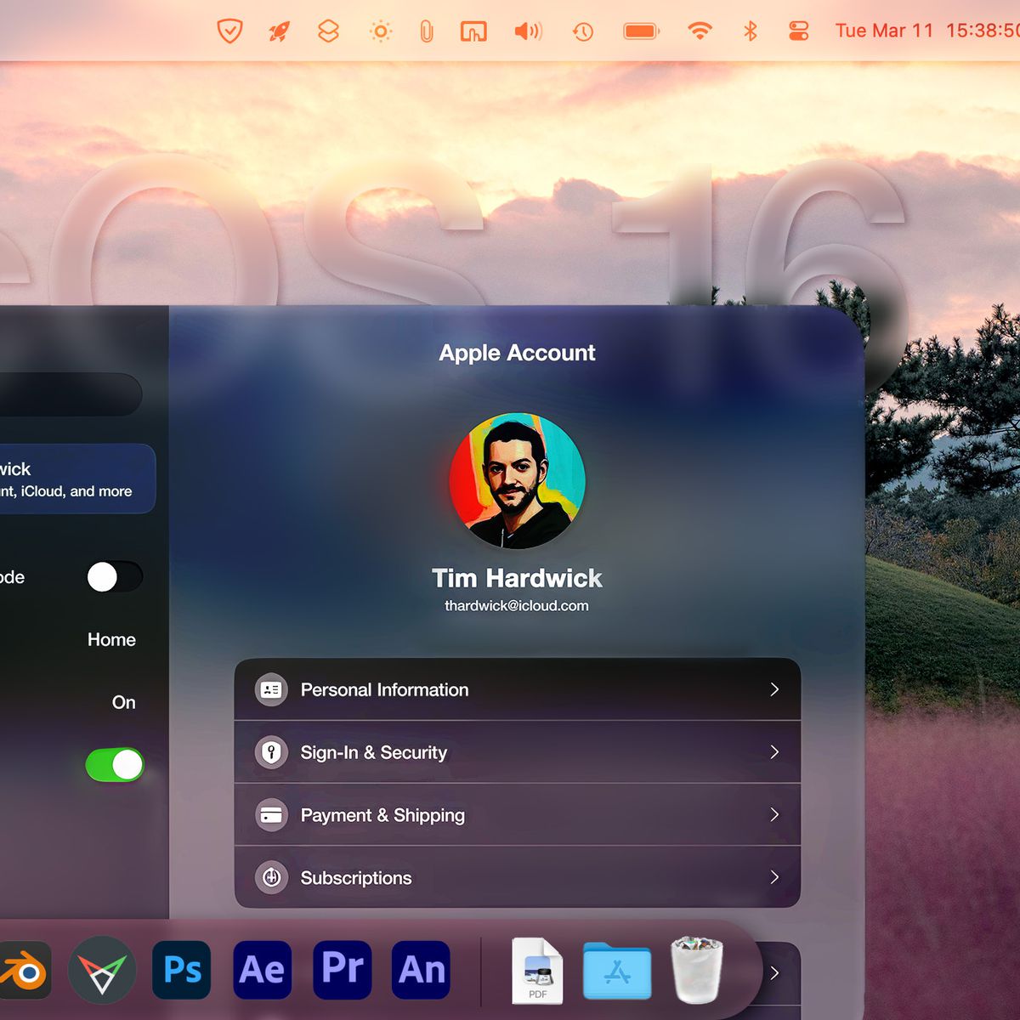Viewport: 1020px width, 1020px height.
Task: Open Blender from the dock
Action: coord(24,970)
